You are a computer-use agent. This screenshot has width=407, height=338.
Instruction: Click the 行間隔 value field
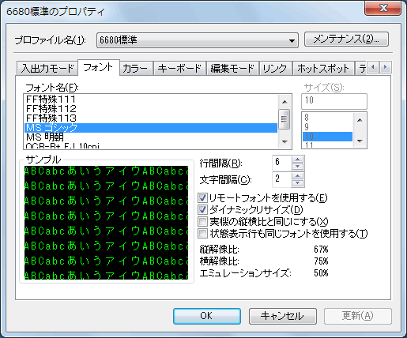pyautogui.click(x=282, y=163)
